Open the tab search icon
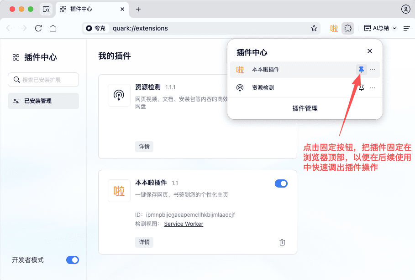 tap(46, 9)
